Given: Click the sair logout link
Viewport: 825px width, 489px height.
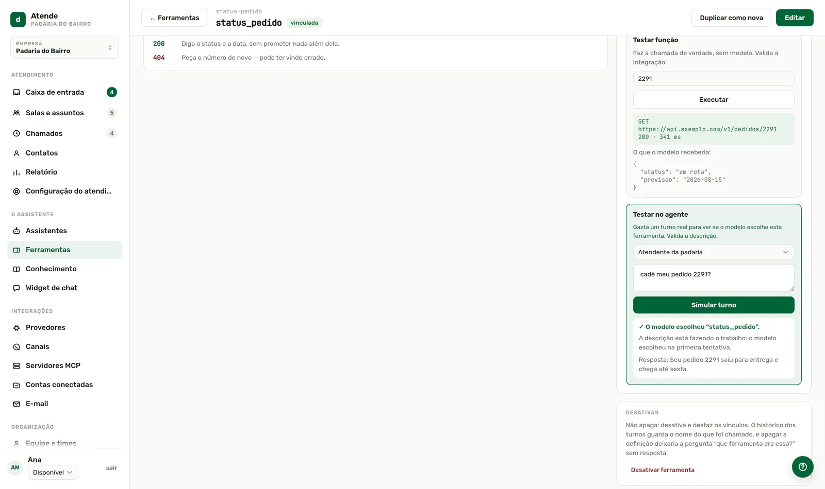Looking at the screenshot, I should click(x=111, y=468).
